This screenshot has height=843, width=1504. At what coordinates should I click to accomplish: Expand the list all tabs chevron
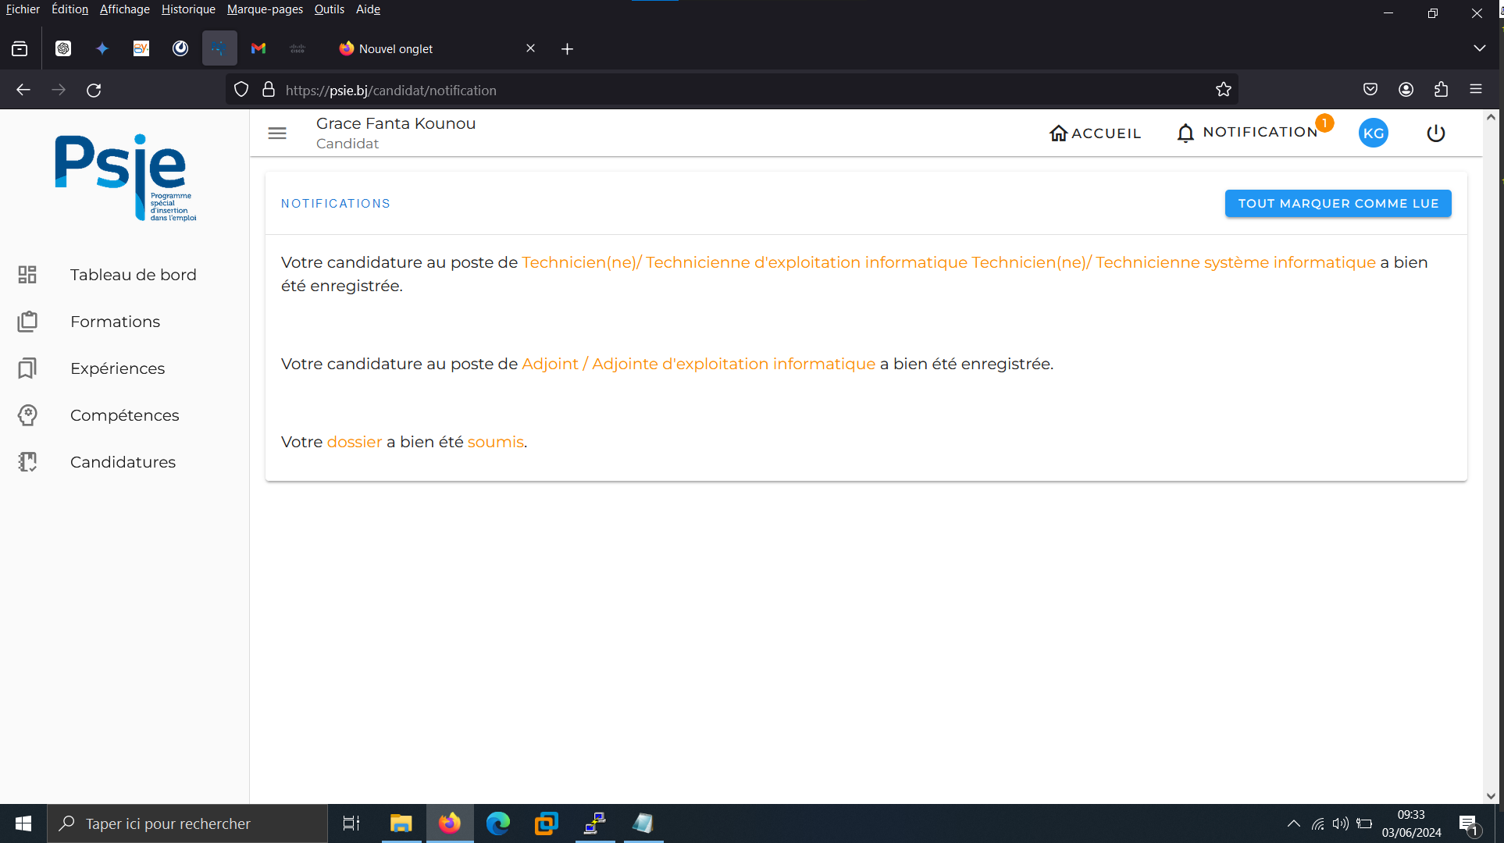coord(1479,48)
